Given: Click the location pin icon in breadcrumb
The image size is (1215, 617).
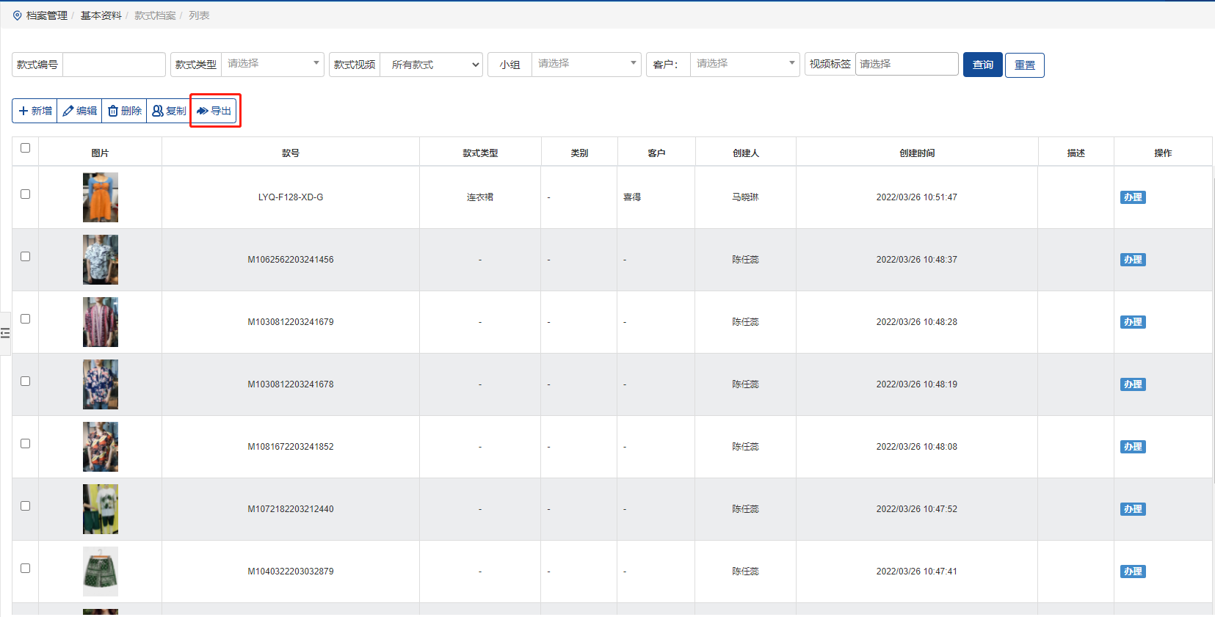Looking at the screenshot, I should pos(18,15).
